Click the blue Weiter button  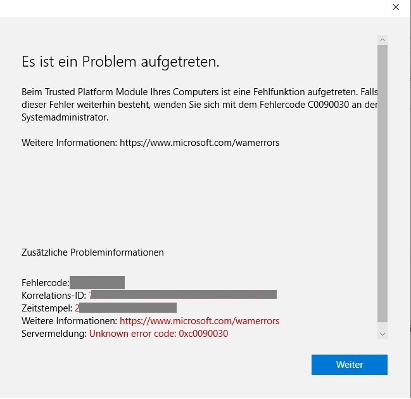(349, 365)
